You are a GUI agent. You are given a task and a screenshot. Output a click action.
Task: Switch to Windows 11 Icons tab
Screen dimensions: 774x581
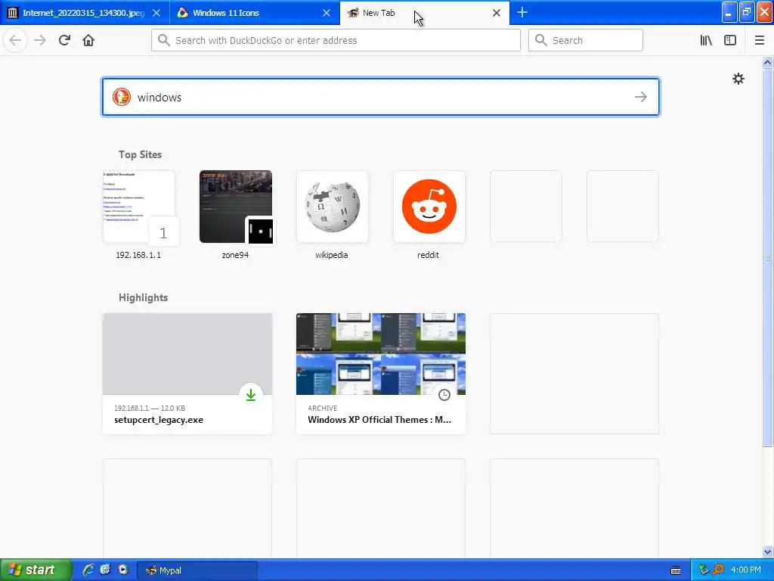255,13
